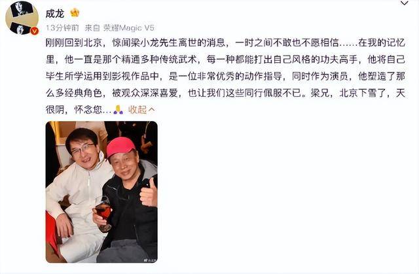Open the 成龙 profile avatar

(x=22, y=18)
